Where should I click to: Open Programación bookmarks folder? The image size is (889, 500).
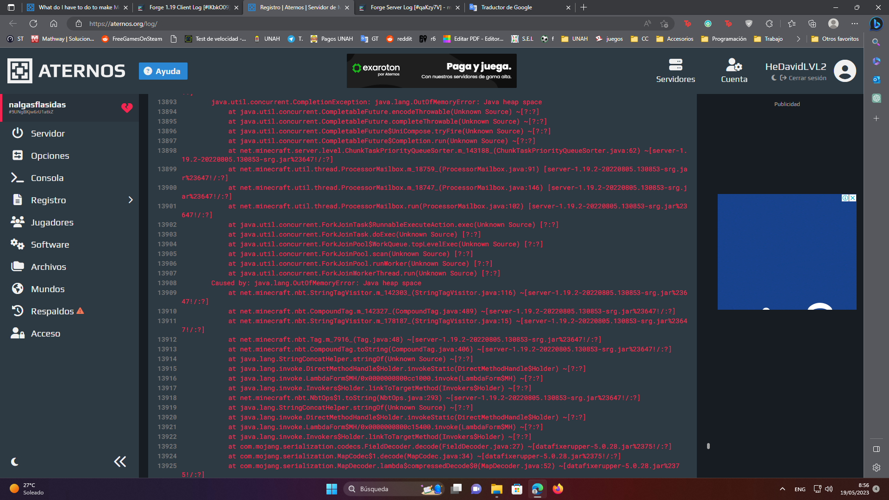pyautogui.click(x=724, y=39)
